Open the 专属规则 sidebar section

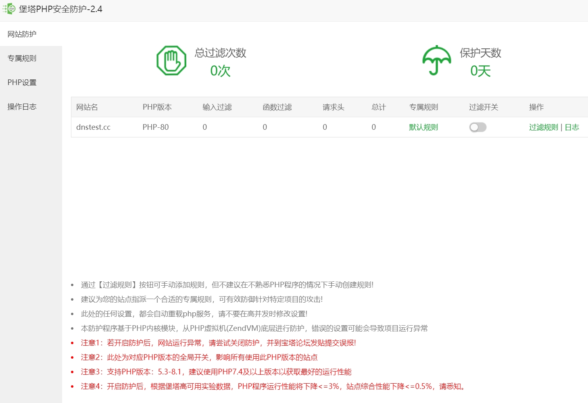point(22,58)
